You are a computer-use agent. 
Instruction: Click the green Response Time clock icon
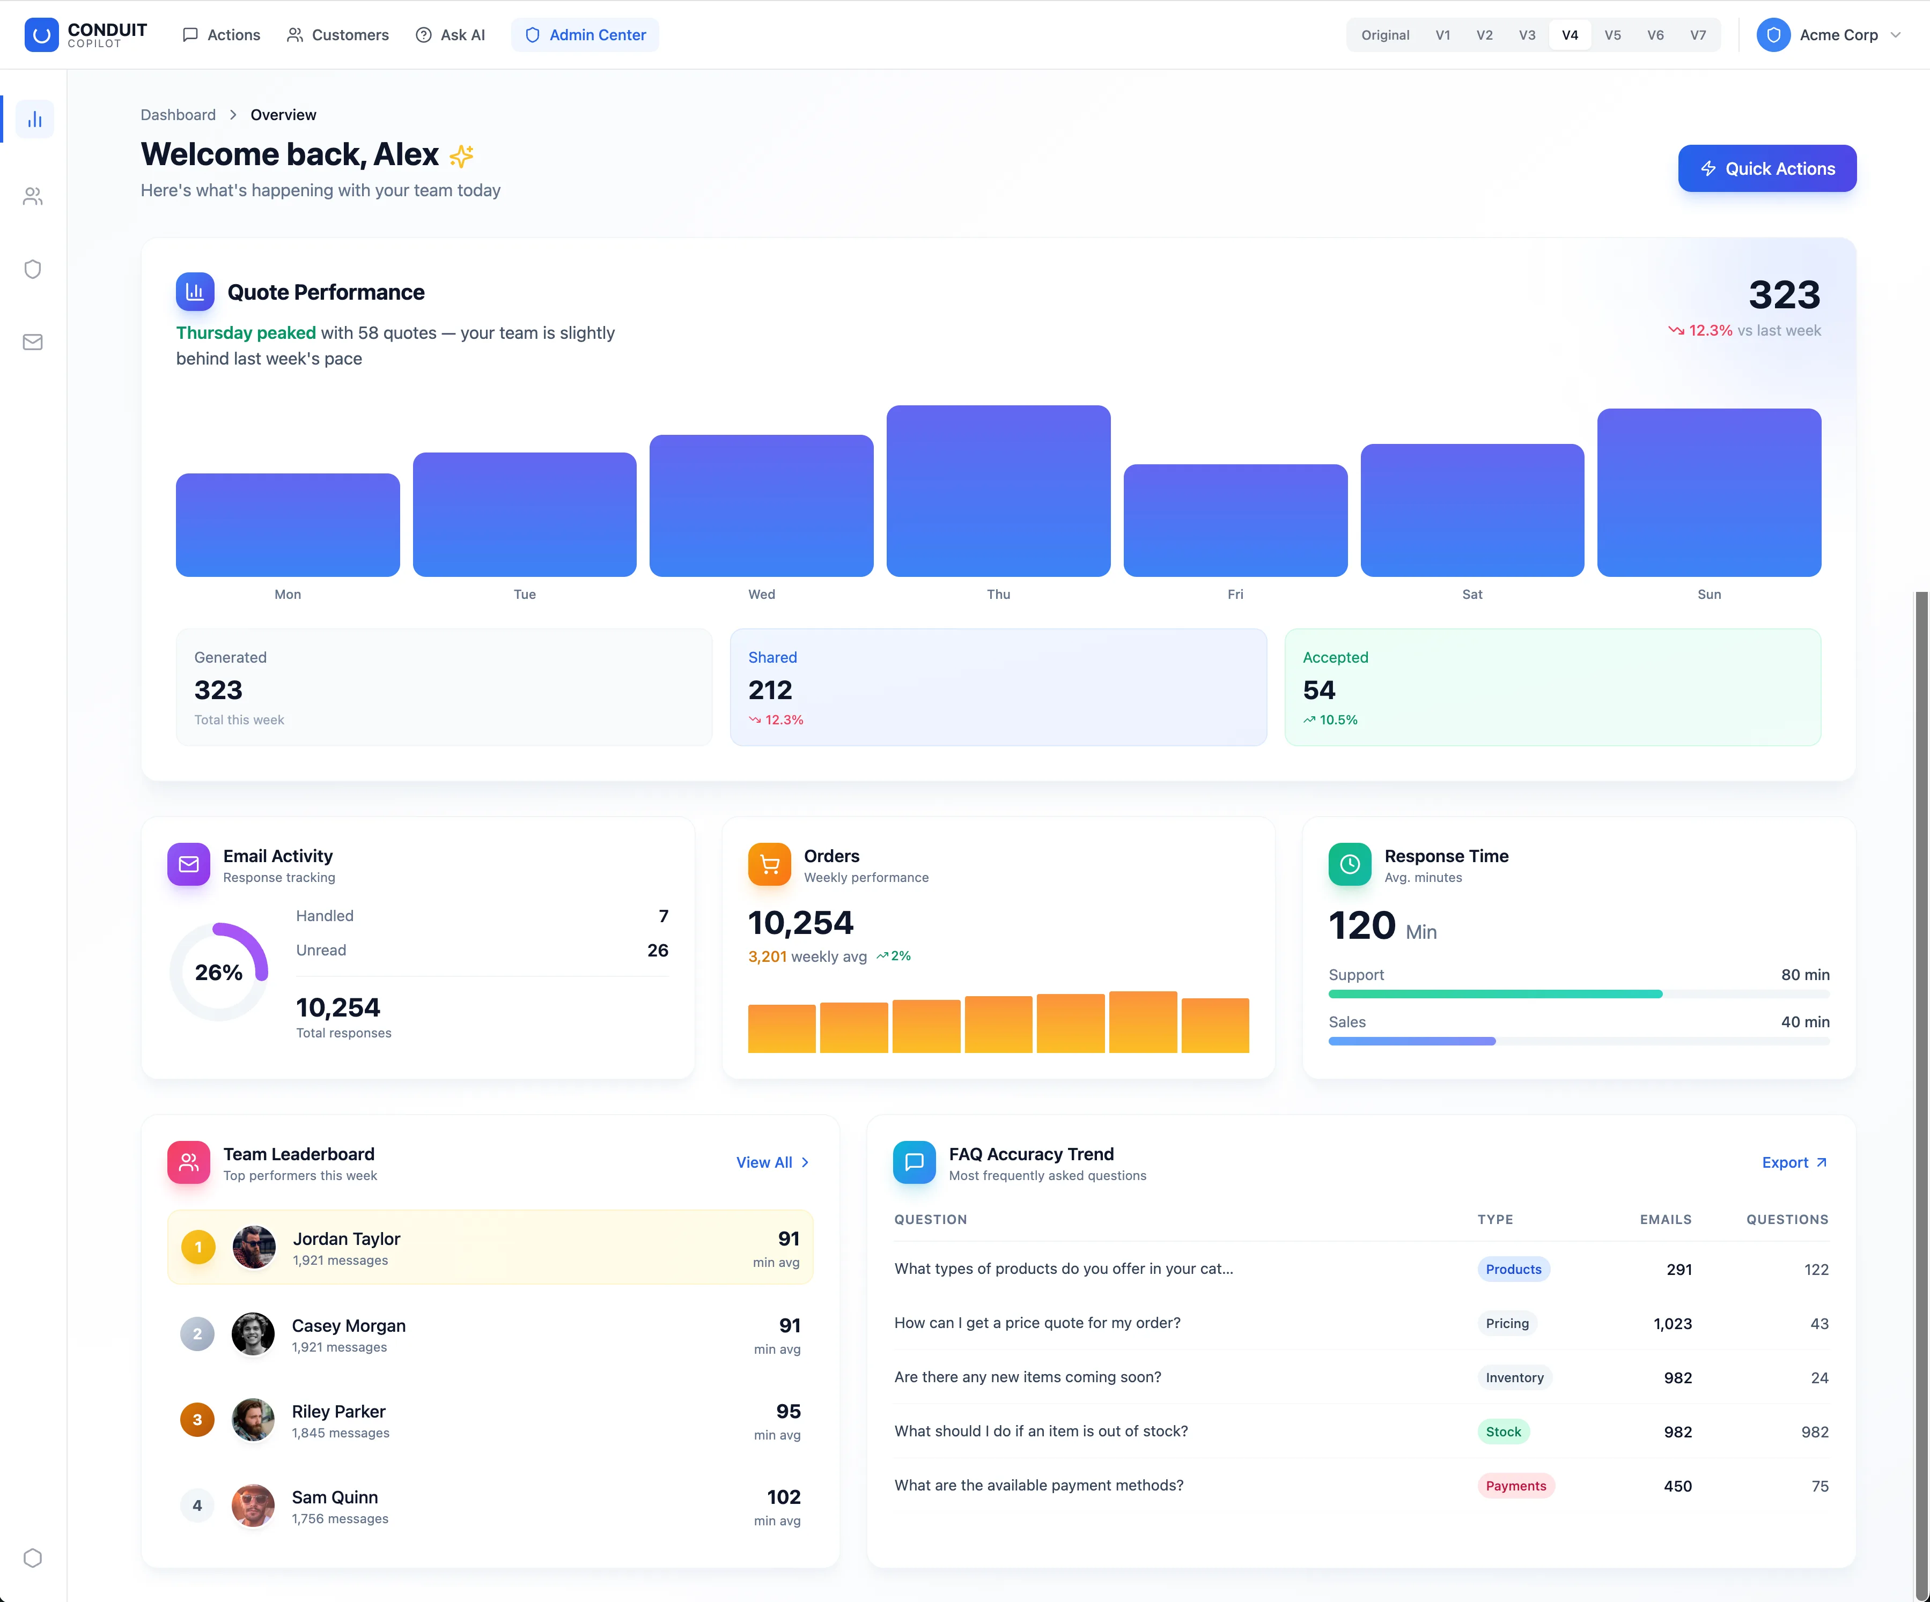point(1350,864)
